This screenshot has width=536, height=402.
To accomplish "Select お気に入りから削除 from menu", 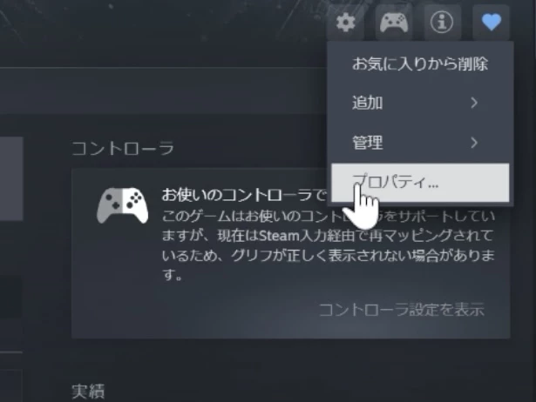I will click(420, 64).
